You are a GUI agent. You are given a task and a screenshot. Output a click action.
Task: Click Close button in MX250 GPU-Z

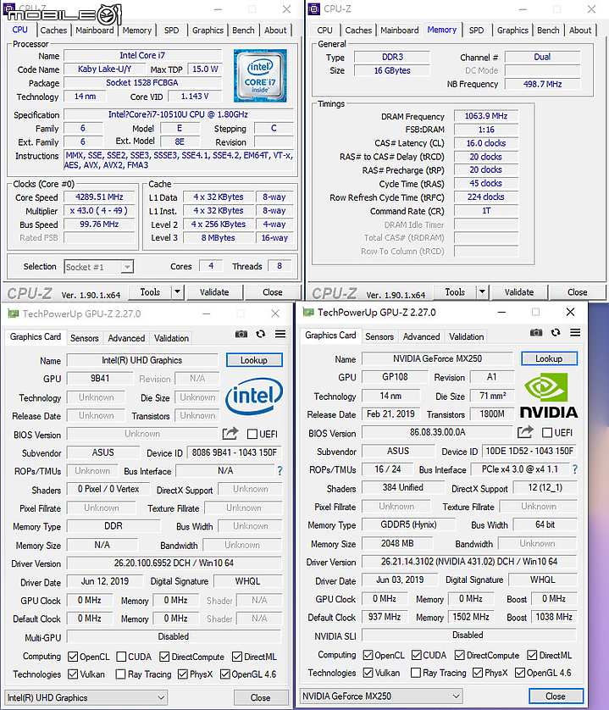click(556, 696)
